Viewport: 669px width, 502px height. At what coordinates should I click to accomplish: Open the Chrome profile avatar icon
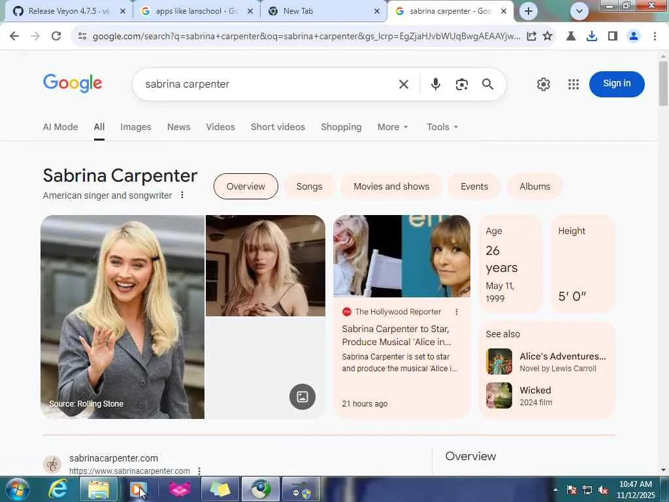pyautogui.click(x=634, y=37)
